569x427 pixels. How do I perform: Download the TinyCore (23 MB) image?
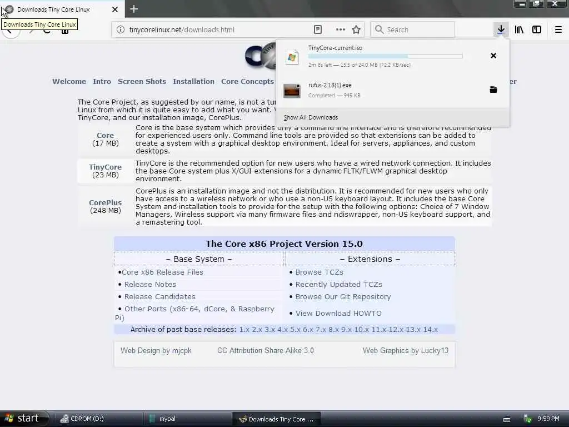click(x=105, y=167)
